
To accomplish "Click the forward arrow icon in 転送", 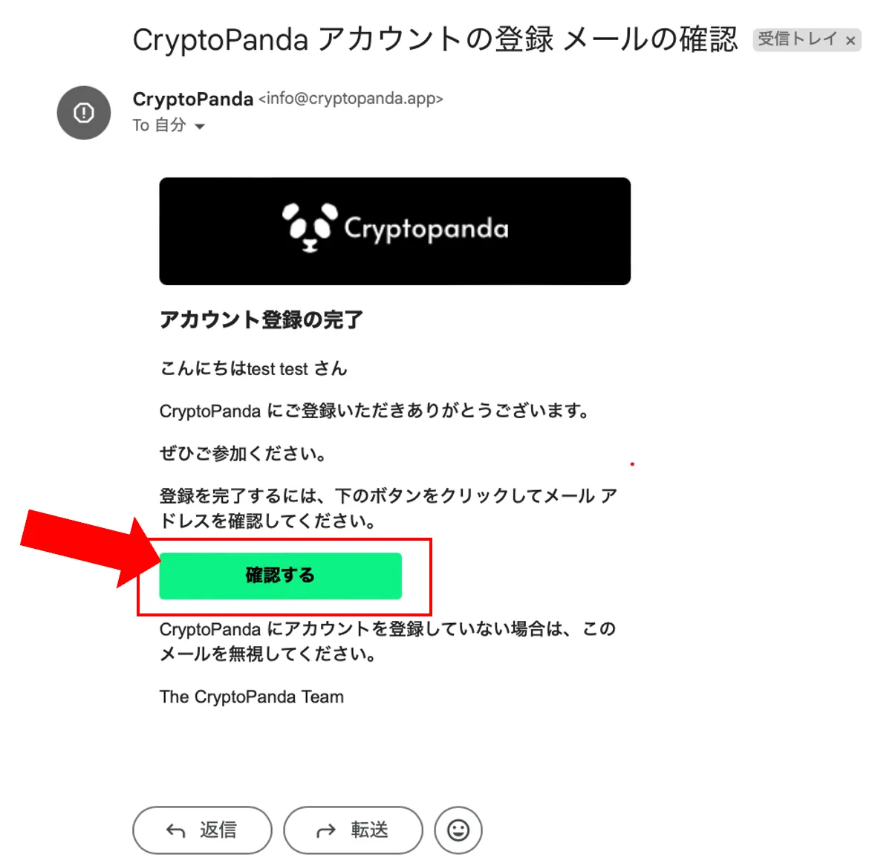I will tap(326, 830).
